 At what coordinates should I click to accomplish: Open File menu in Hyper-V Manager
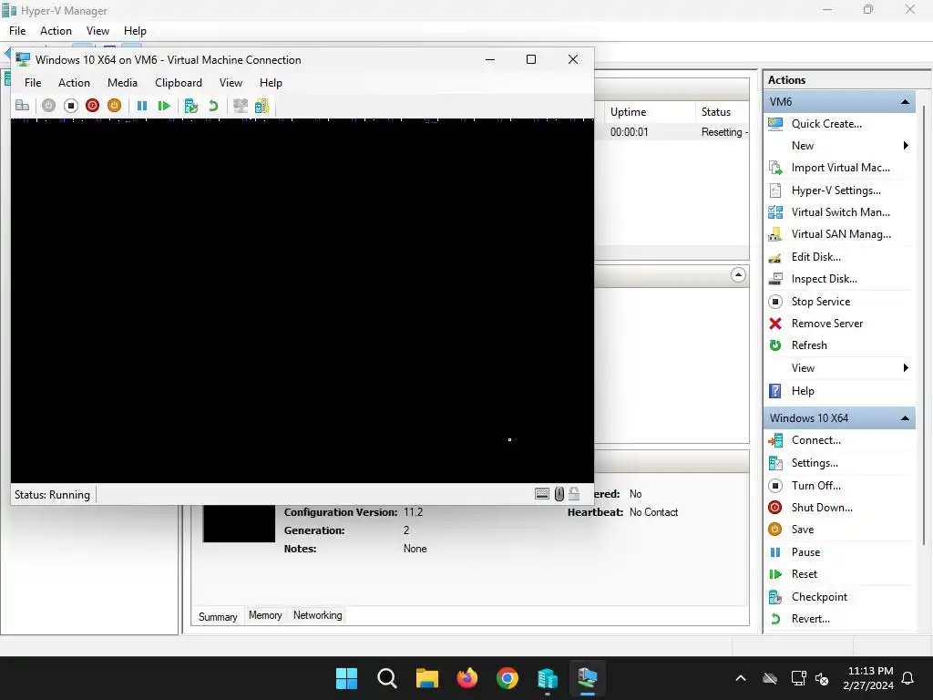point(17,31)
